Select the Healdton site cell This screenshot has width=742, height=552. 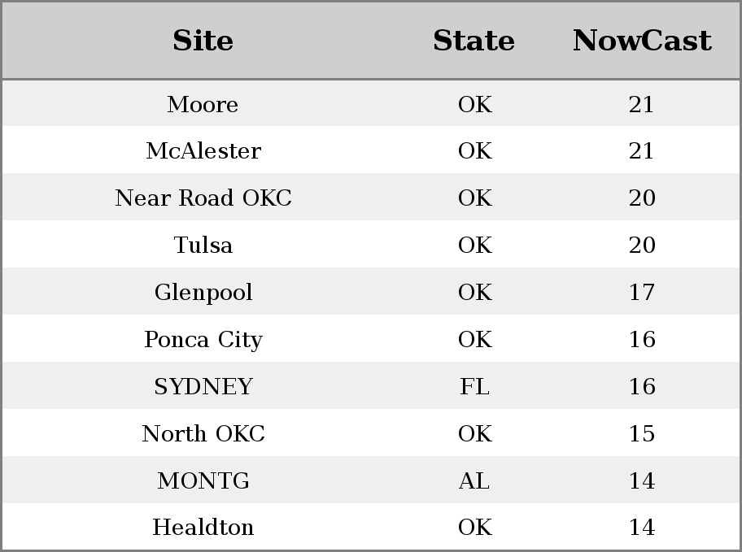click(203, 527)
